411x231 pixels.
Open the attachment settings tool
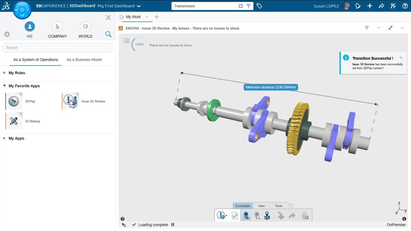pyautogui.click(x=305, y=216)
